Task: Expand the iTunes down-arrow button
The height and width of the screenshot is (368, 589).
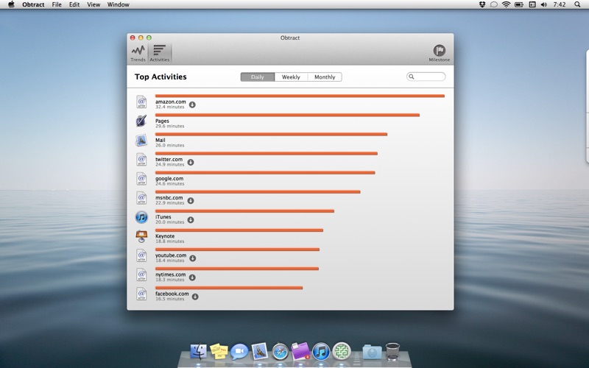Action: (x=191, y=219)
